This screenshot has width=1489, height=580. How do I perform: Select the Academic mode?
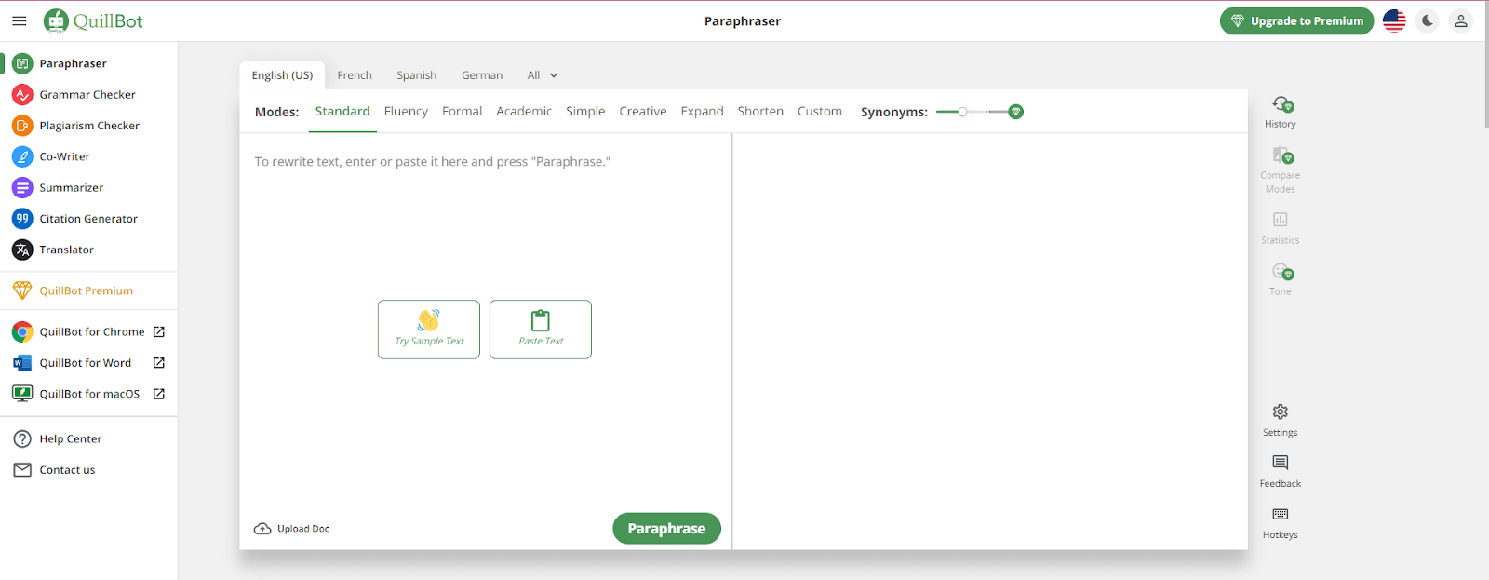pos(524,112)
